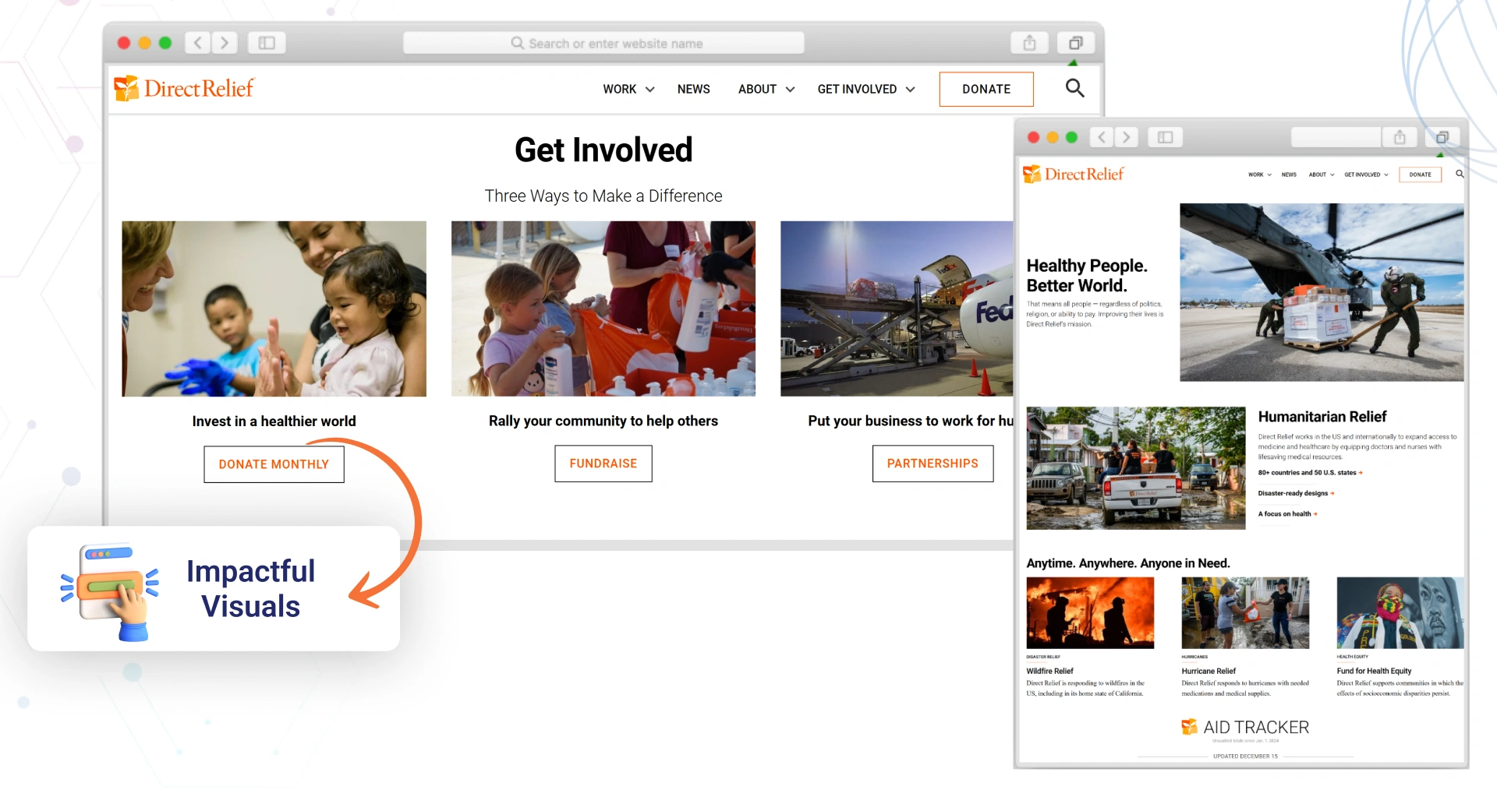Screen dimensions: 1497x790
Task: Click 'Invest in a healthier world' heading
Action: 274,421
